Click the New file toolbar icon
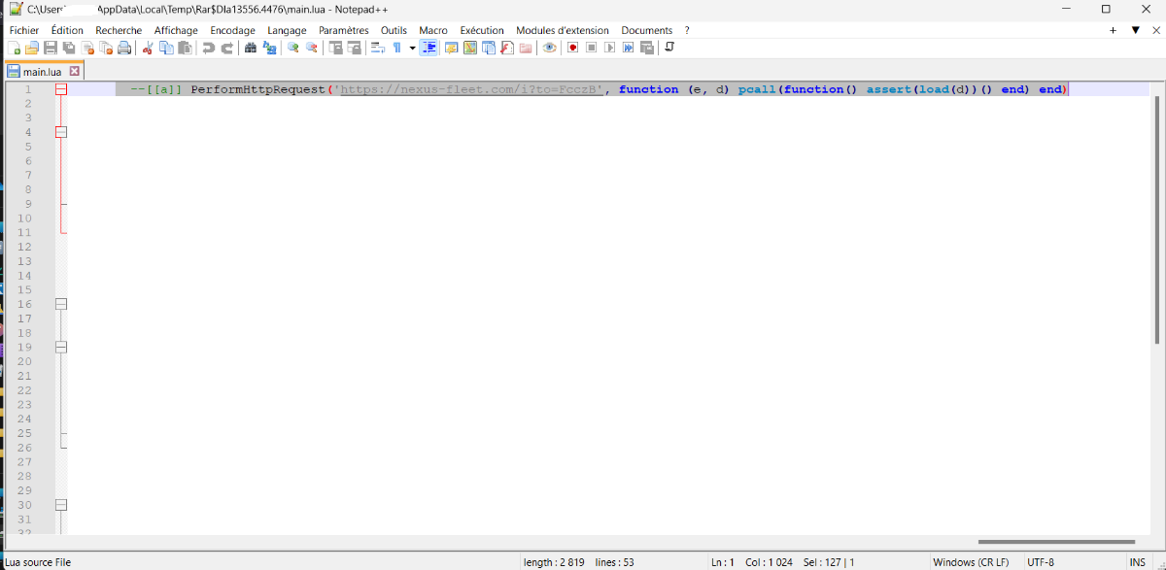The height and width of the screenshot is (570, 1166). (14, 48)
